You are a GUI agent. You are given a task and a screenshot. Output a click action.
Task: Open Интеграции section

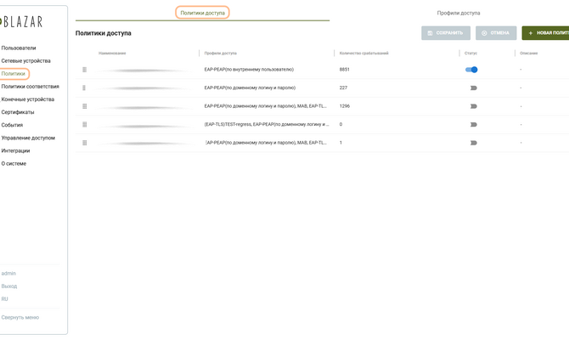[x=15, y=150]
